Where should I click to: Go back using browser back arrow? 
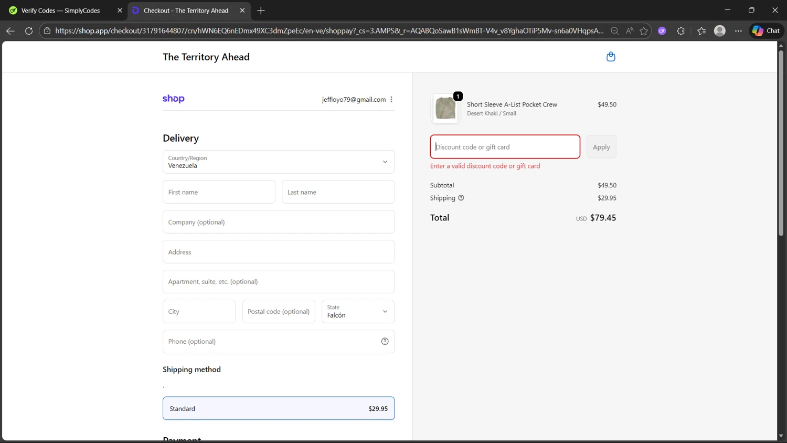click(x=10, y=31)
